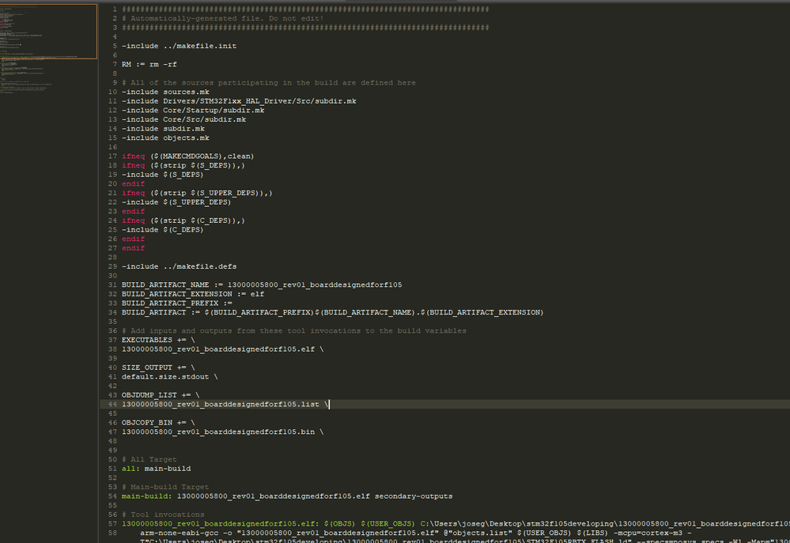790x543 pixels.
Task: Click the 'BUILD_ARTIFACT_PREFIX :=' line
Action: [177, 304]
